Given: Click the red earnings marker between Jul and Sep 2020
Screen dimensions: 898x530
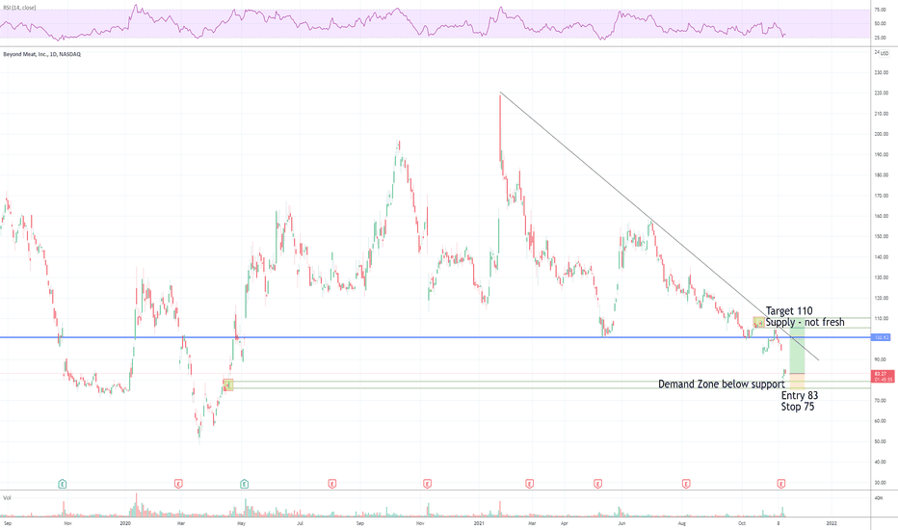Looking at the screenshot, I should tap(332, 484).
